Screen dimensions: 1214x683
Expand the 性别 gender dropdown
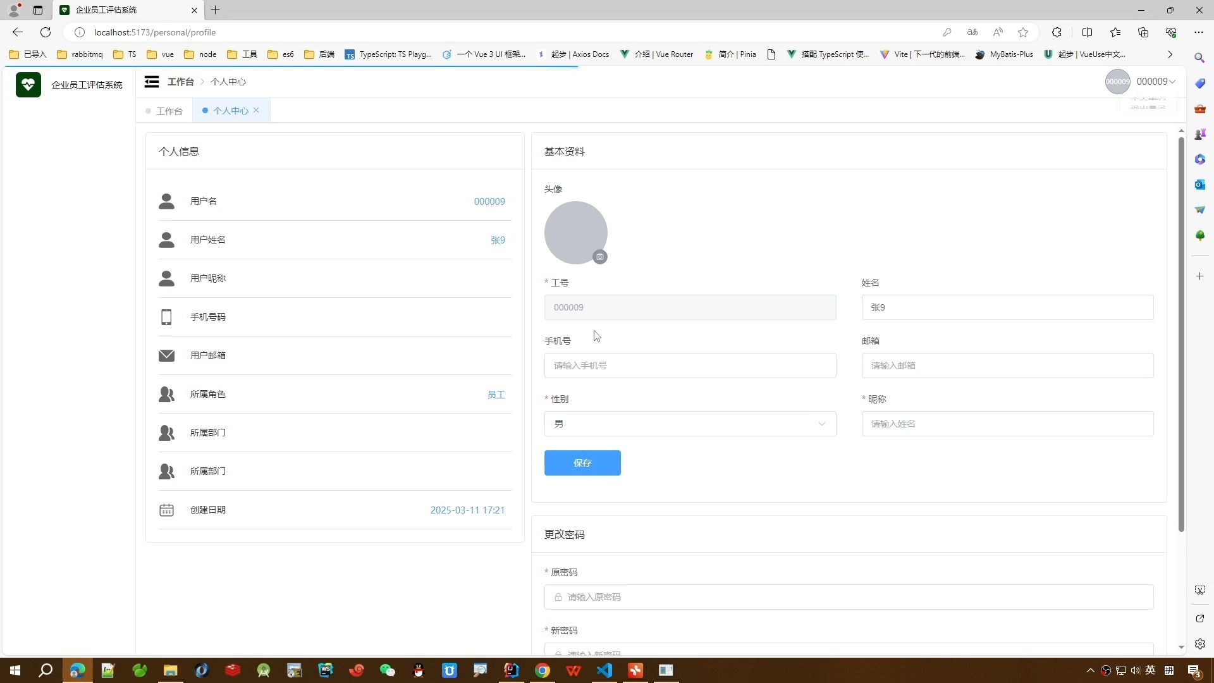pyautogui.click(x=690, y=424)
